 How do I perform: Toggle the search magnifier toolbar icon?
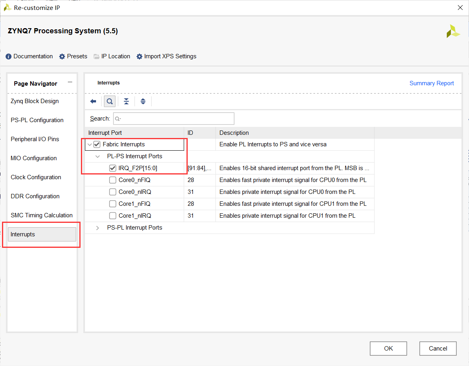click(110, 102)
